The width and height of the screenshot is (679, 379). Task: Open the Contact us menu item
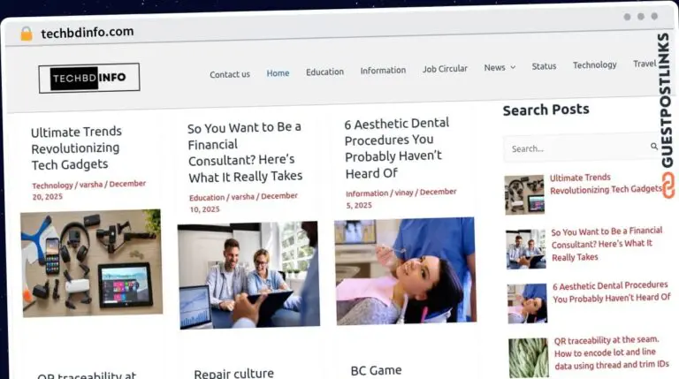[x=229, y=74]
